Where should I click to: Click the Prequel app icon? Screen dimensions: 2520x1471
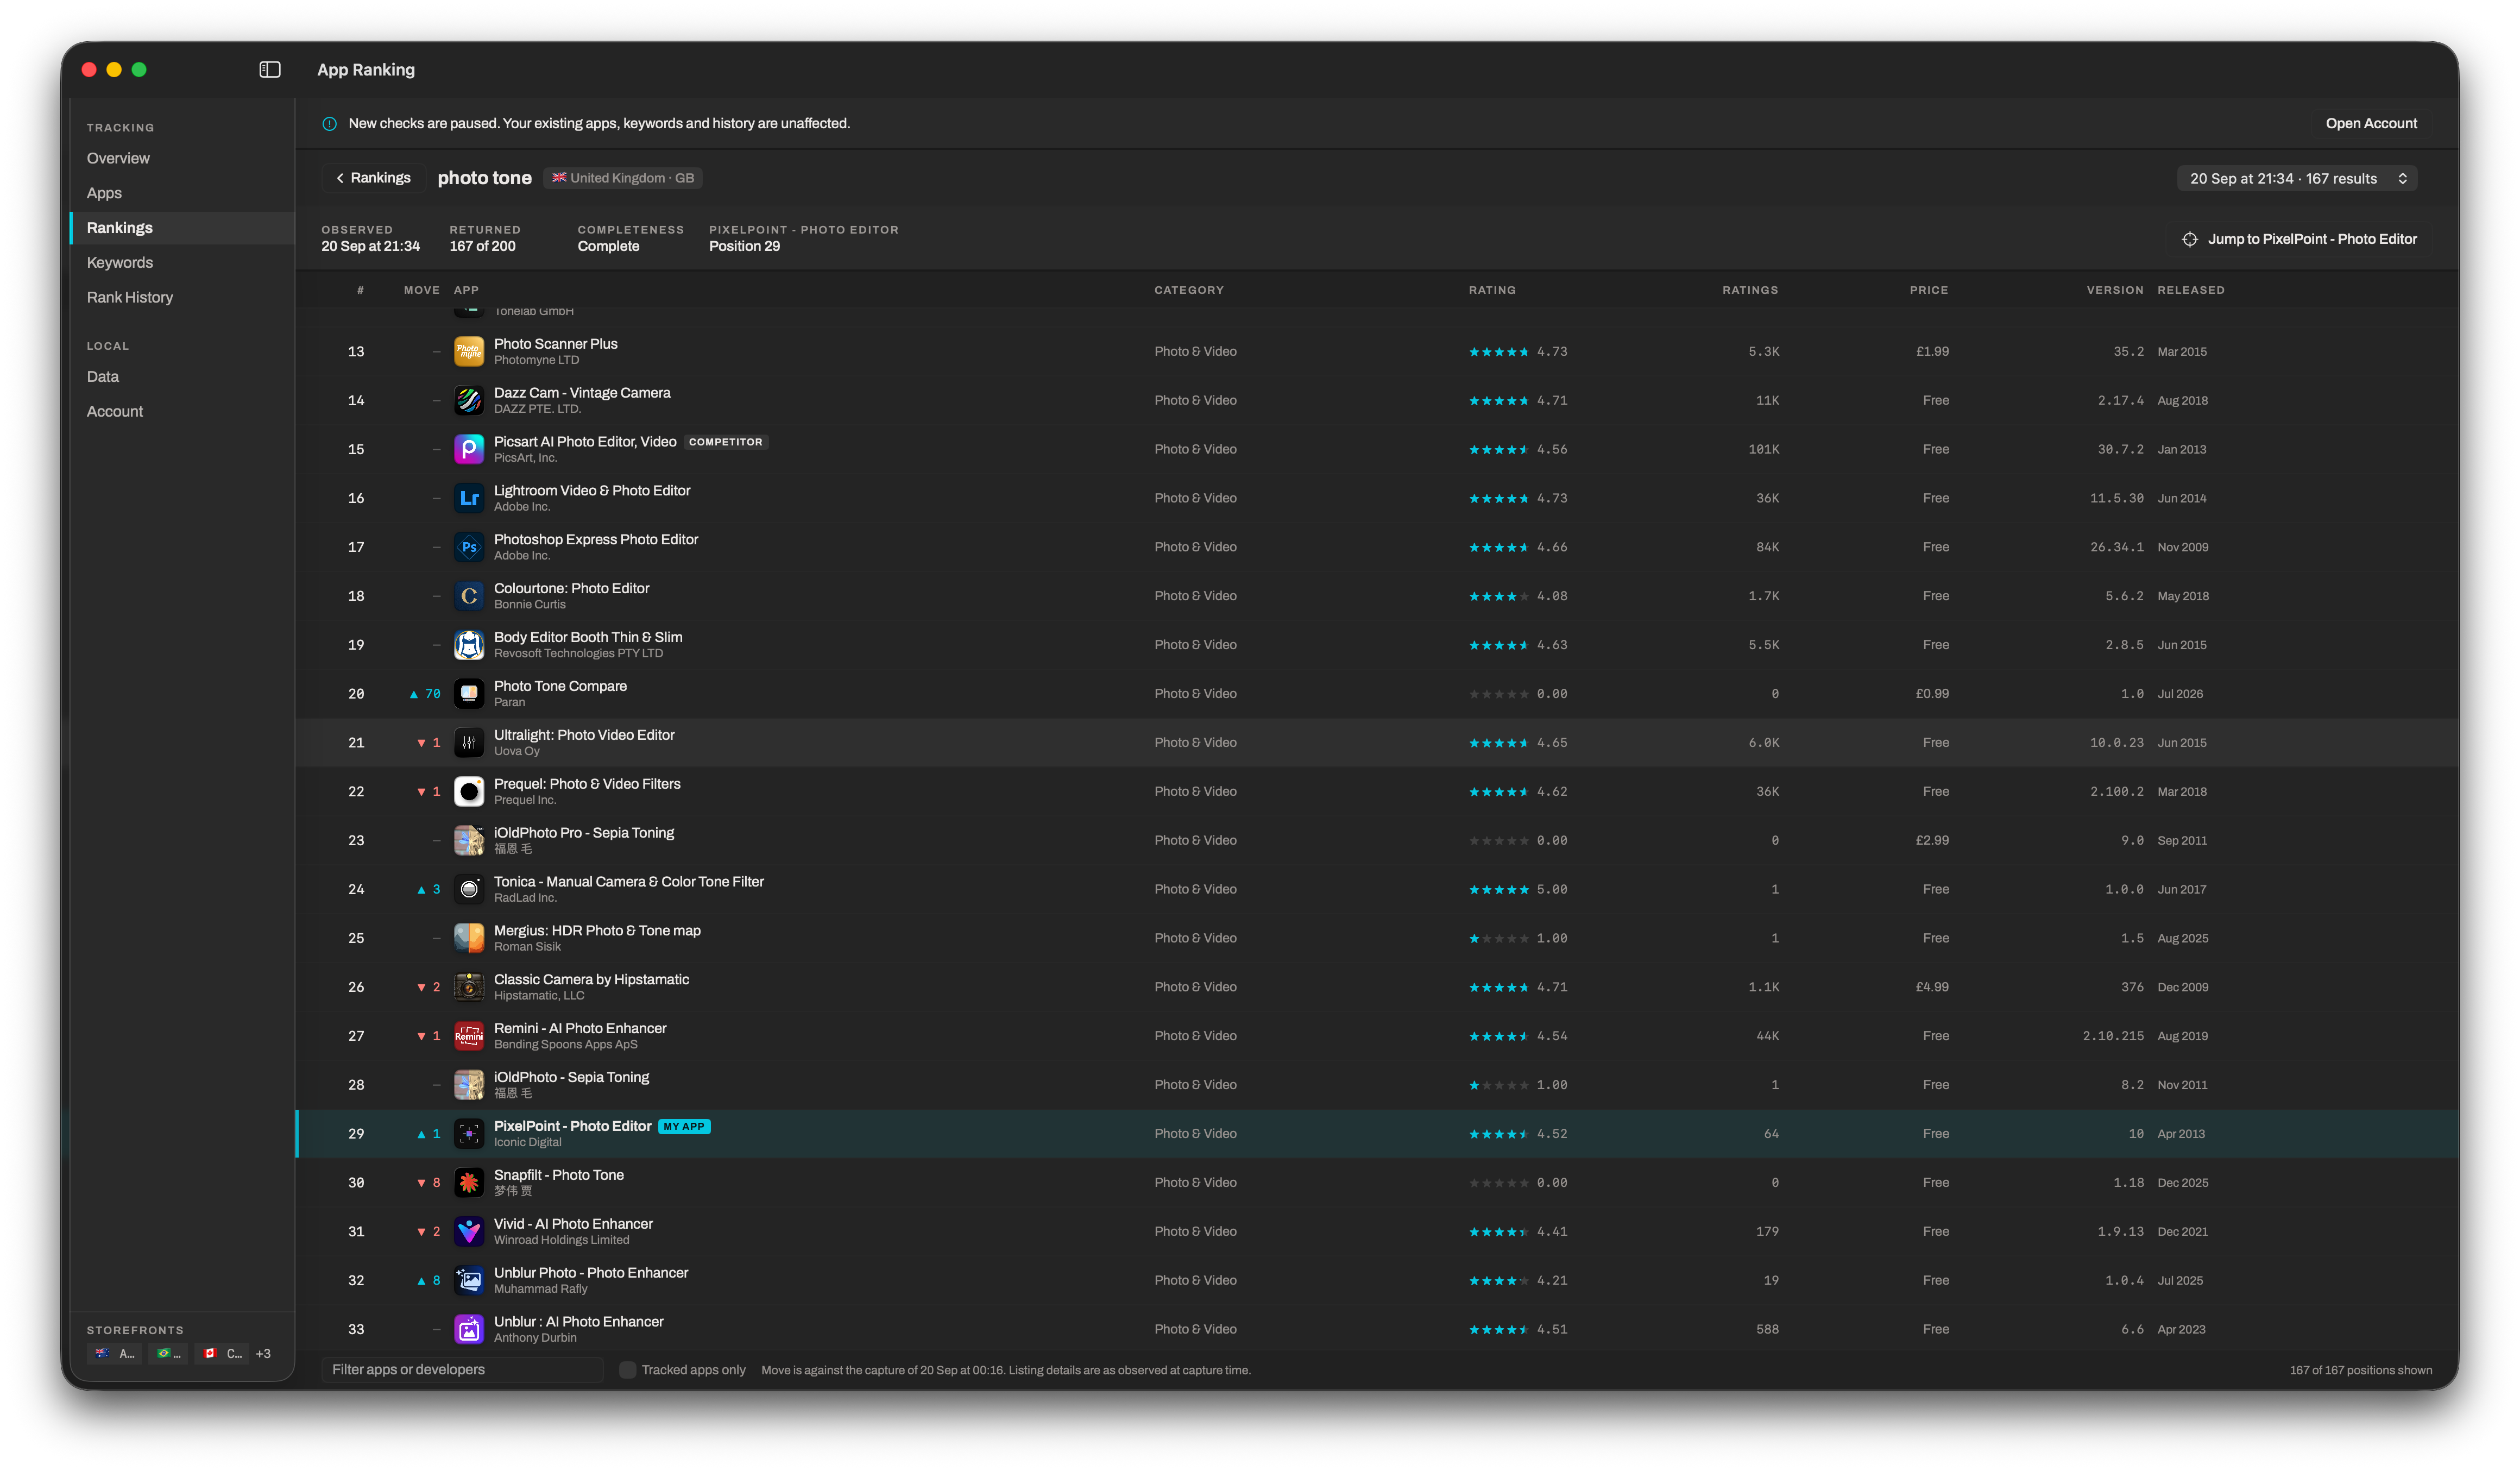(469, 792)
